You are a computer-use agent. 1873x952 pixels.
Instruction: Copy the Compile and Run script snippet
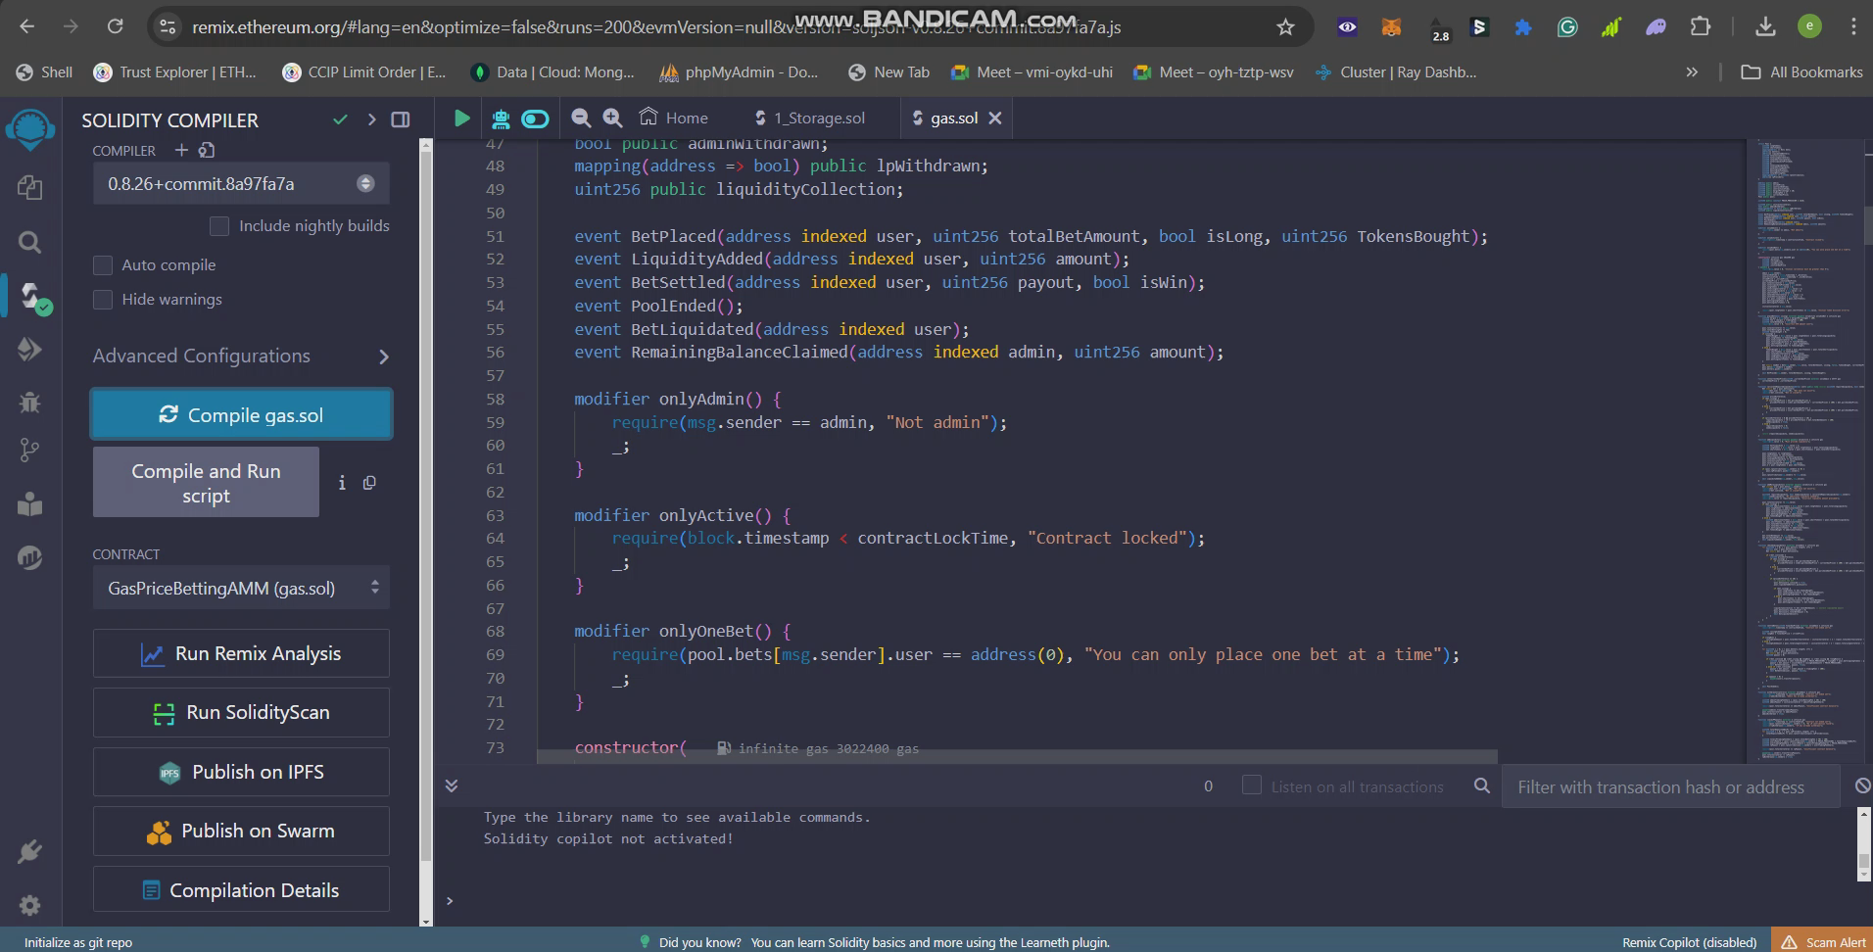(369, 483)
